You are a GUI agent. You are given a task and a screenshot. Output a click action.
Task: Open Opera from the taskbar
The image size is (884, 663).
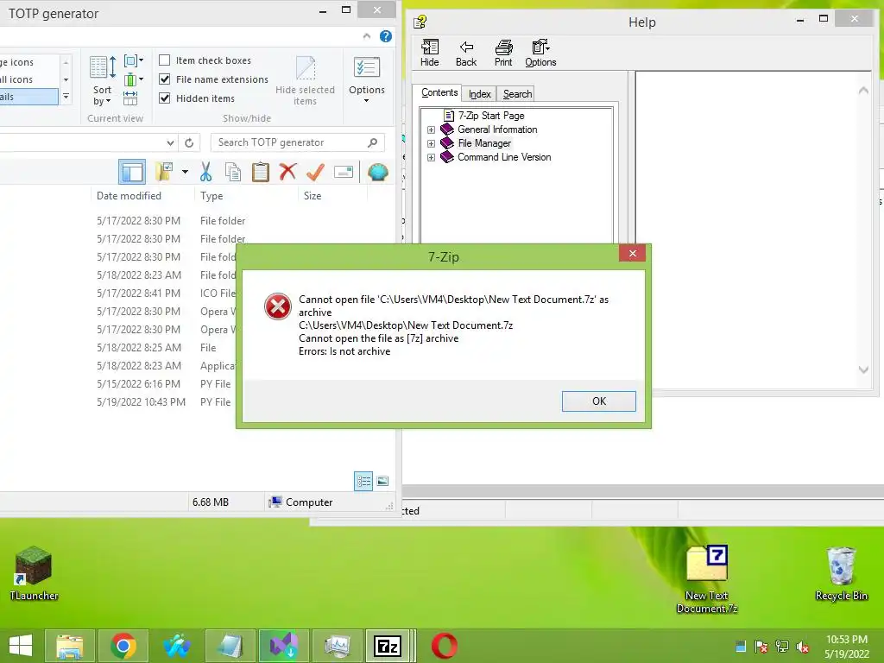pyautogui.click(x=445, y=646)
